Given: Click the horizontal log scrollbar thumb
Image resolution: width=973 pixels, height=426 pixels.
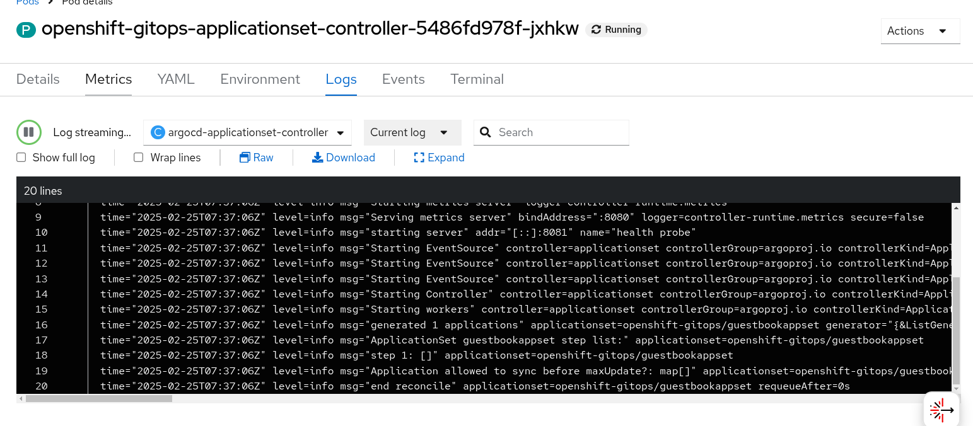Looking at the screenshot, I should tap(98, 398).
